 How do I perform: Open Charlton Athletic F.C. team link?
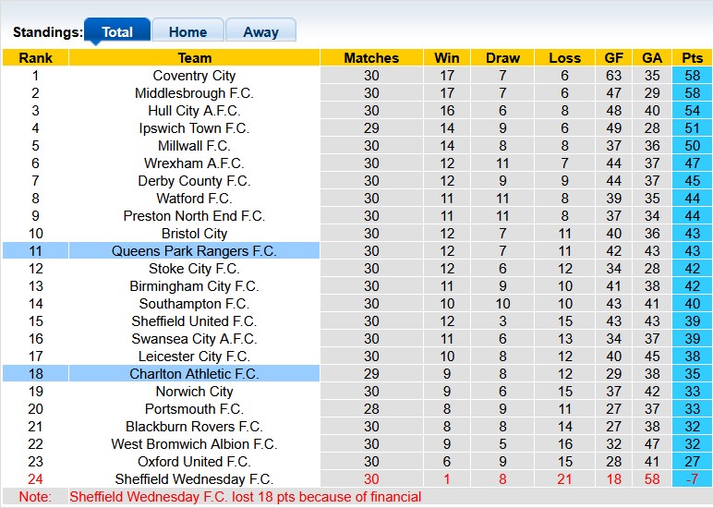pos(194,374)
